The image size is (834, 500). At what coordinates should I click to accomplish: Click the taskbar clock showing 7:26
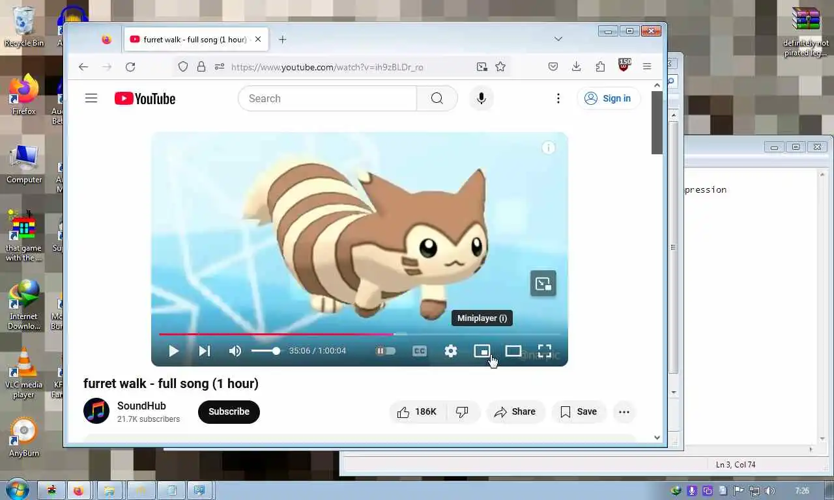(802, 491)
